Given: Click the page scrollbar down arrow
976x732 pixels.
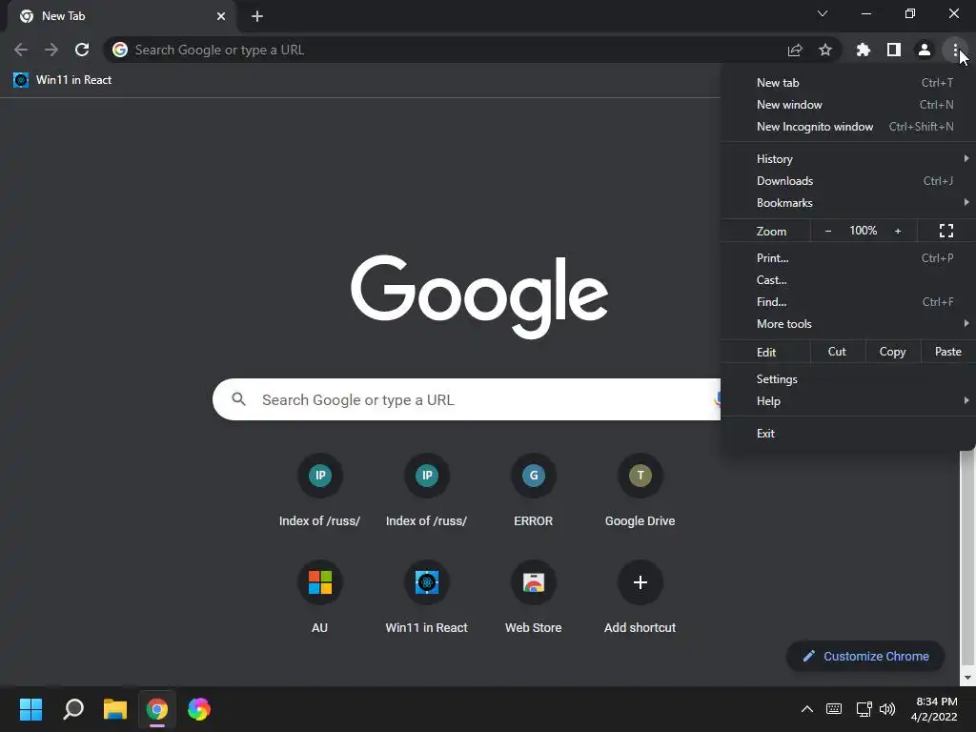Looking at the screenshot, I should pyautogui.click(x=967, y=678).
